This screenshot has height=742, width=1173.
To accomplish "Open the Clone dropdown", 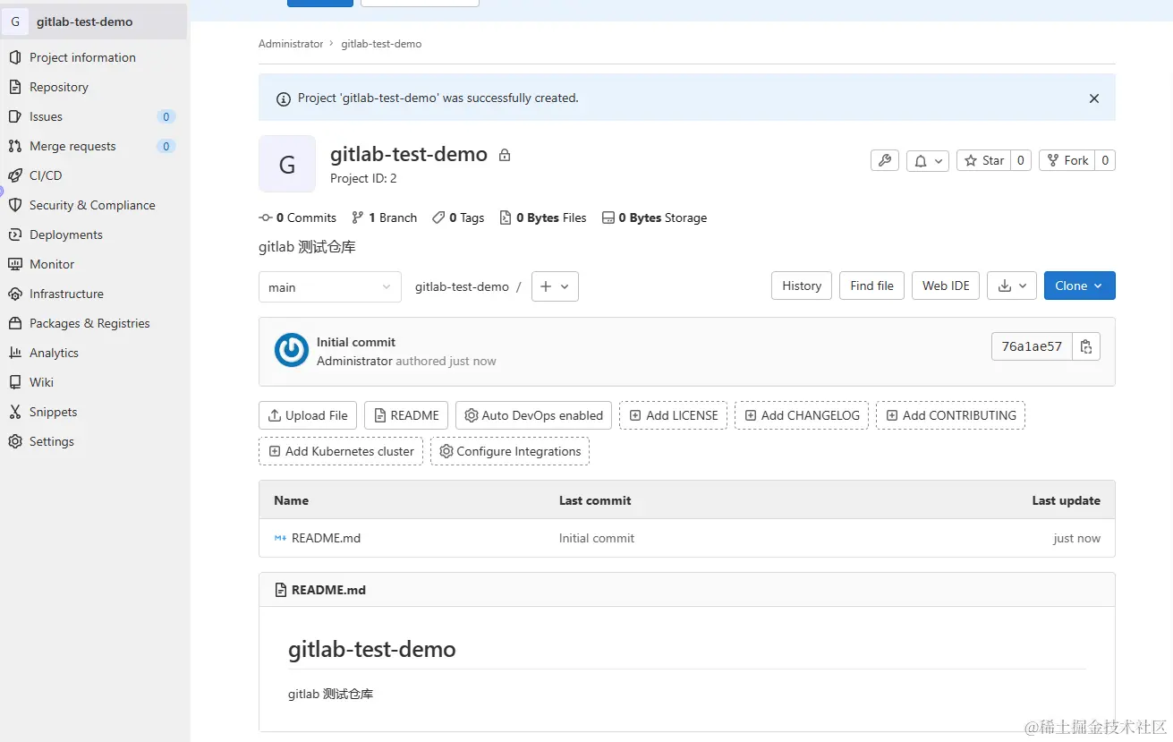I will click(x=1079, y=286).
